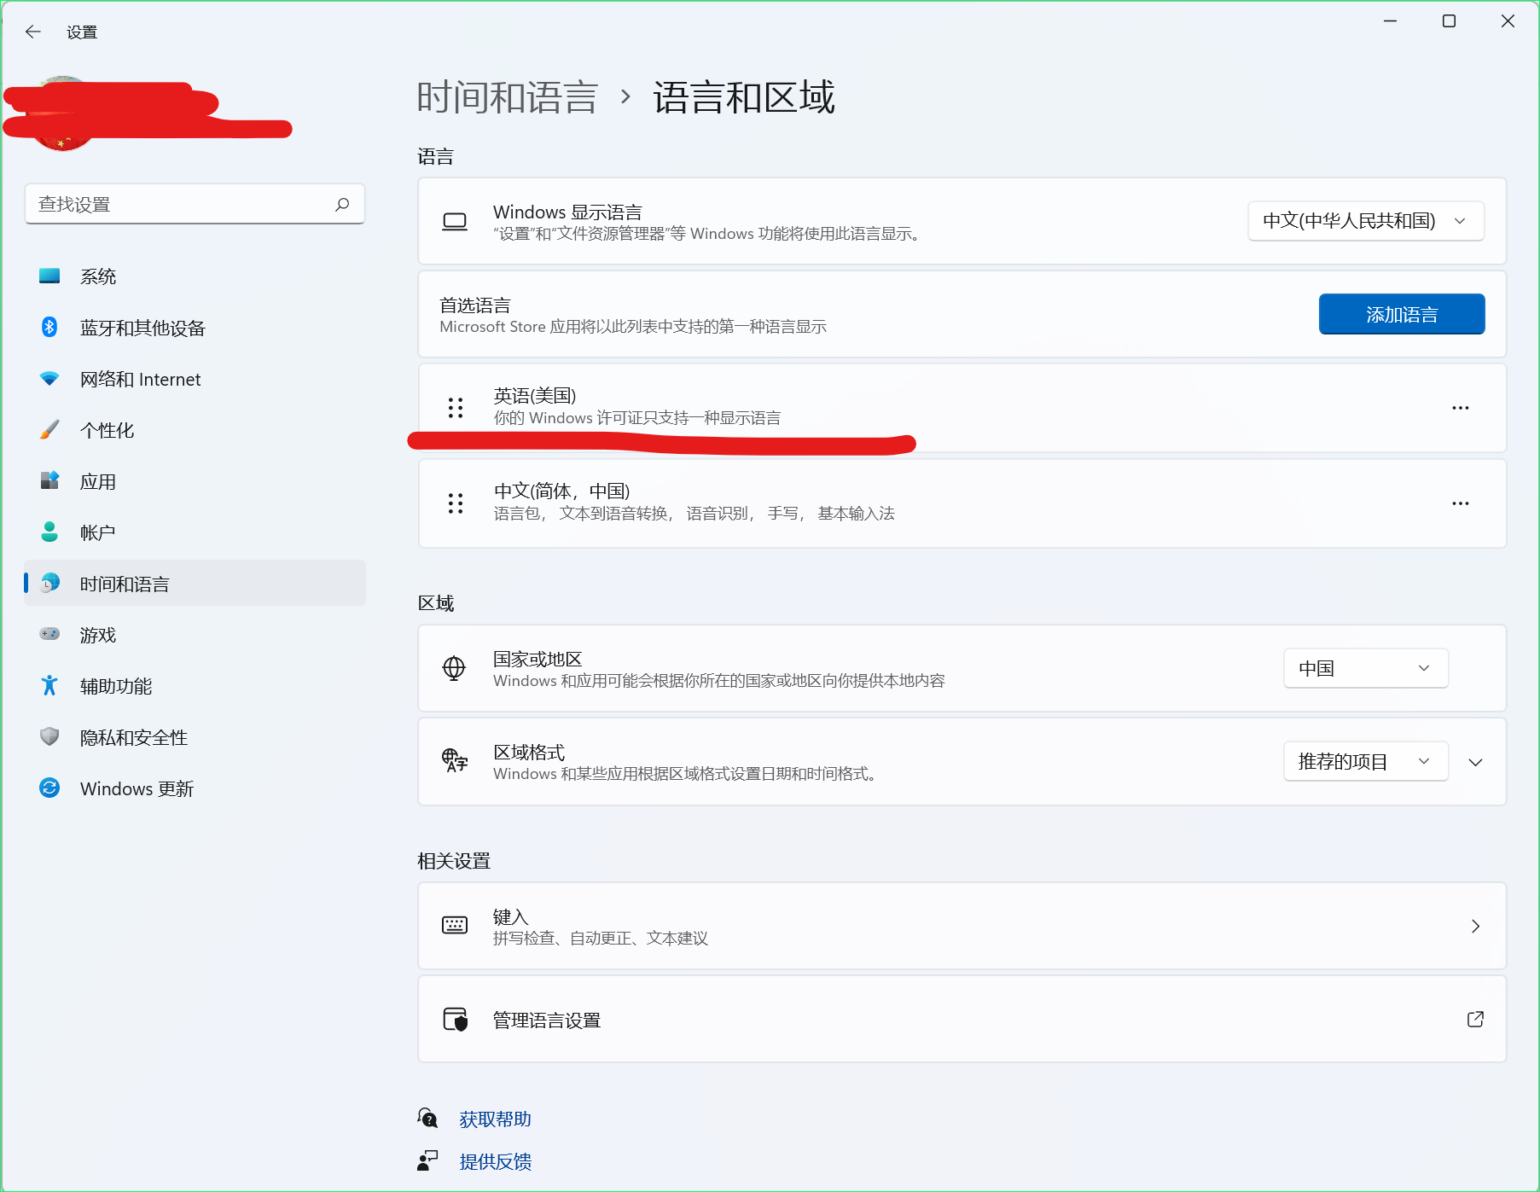Open 隐私和安全性 page

195,737
